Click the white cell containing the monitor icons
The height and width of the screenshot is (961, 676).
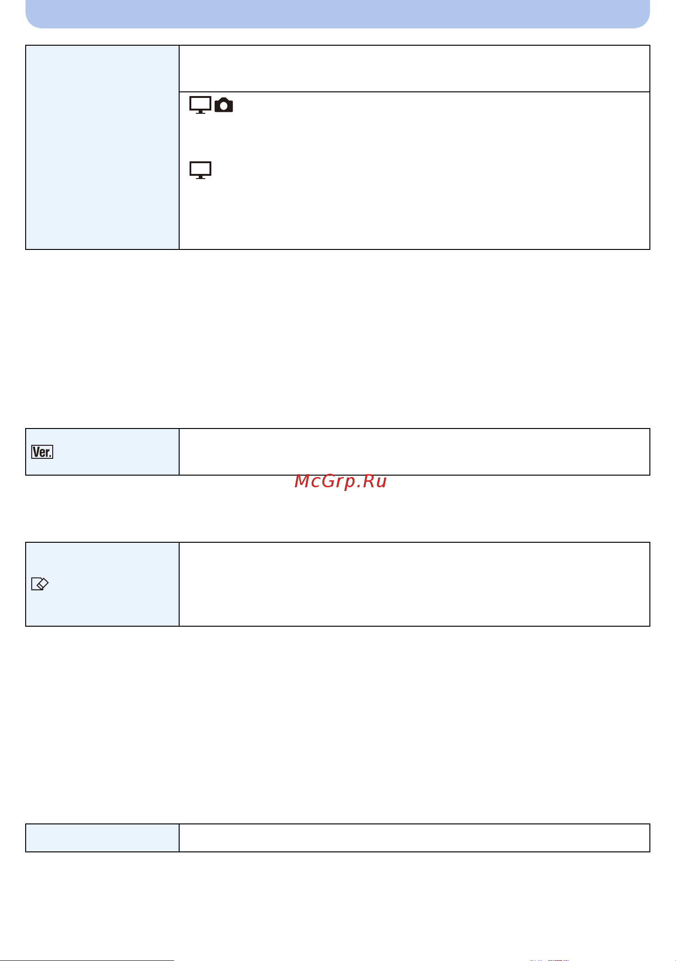(414, 171)
